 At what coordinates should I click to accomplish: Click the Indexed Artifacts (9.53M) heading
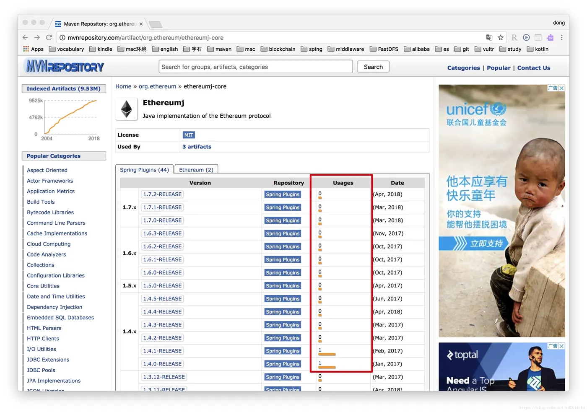[64, 88]
